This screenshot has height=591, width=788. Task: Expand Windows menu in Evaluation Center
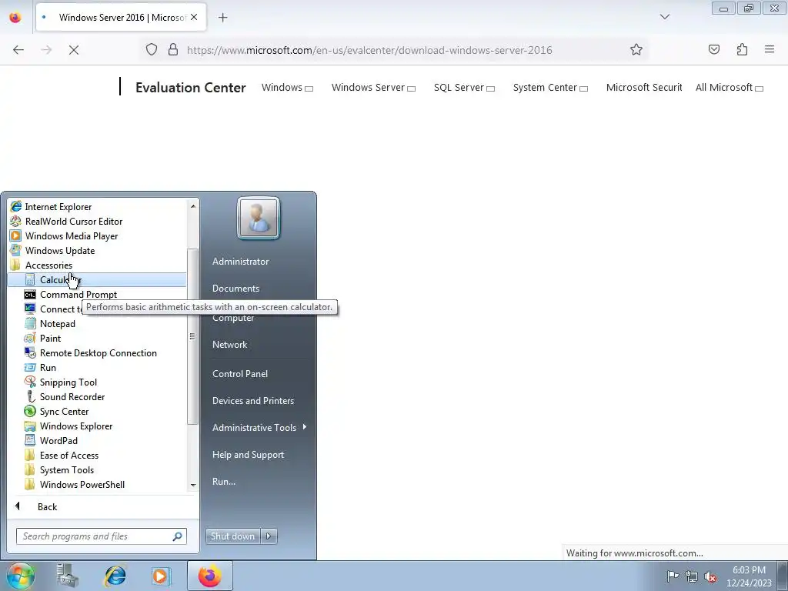click(x=287, y=88)
